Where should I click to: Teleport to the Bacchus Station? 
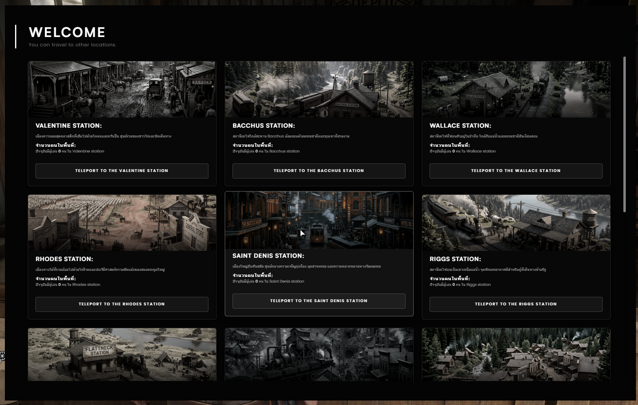(319, 171)
